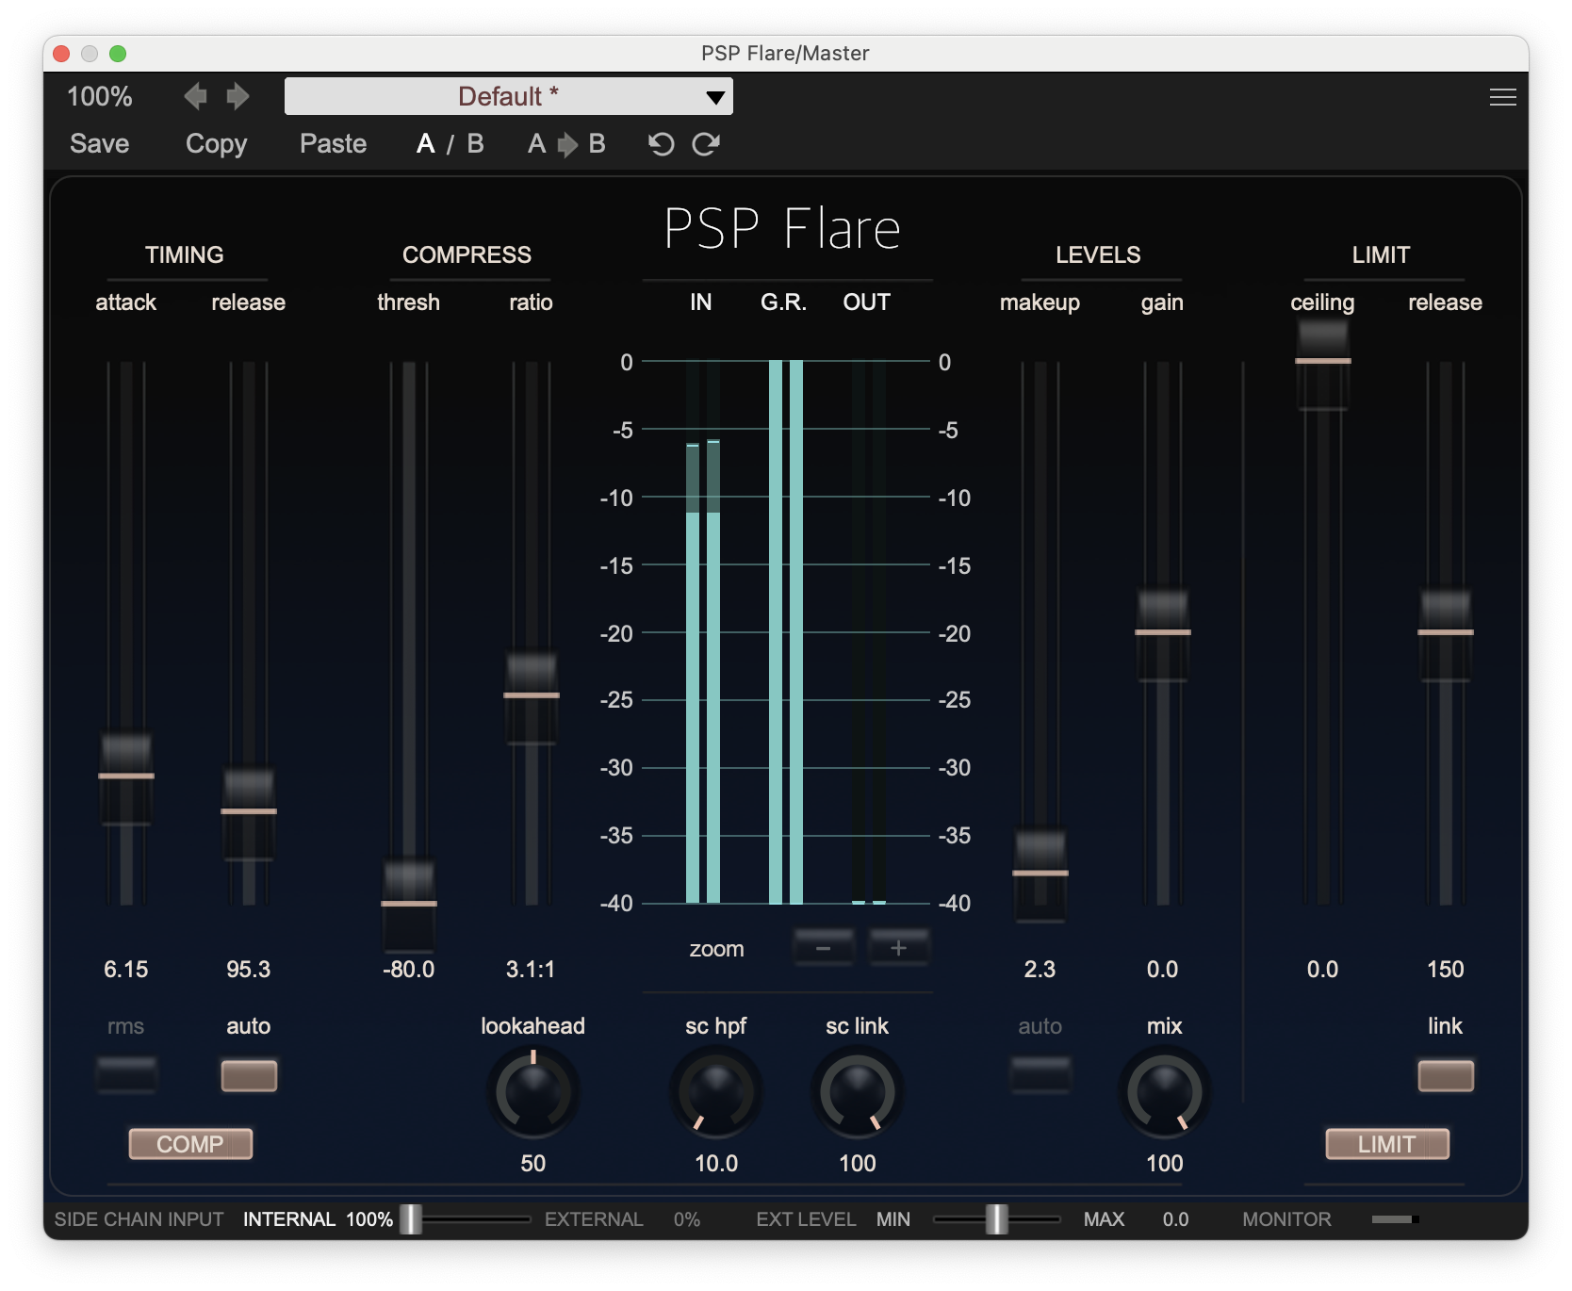This screenshot has height=1291, width=1572.
Task: Enable auto makeup in Levels section
Action: [1040, 1074]
